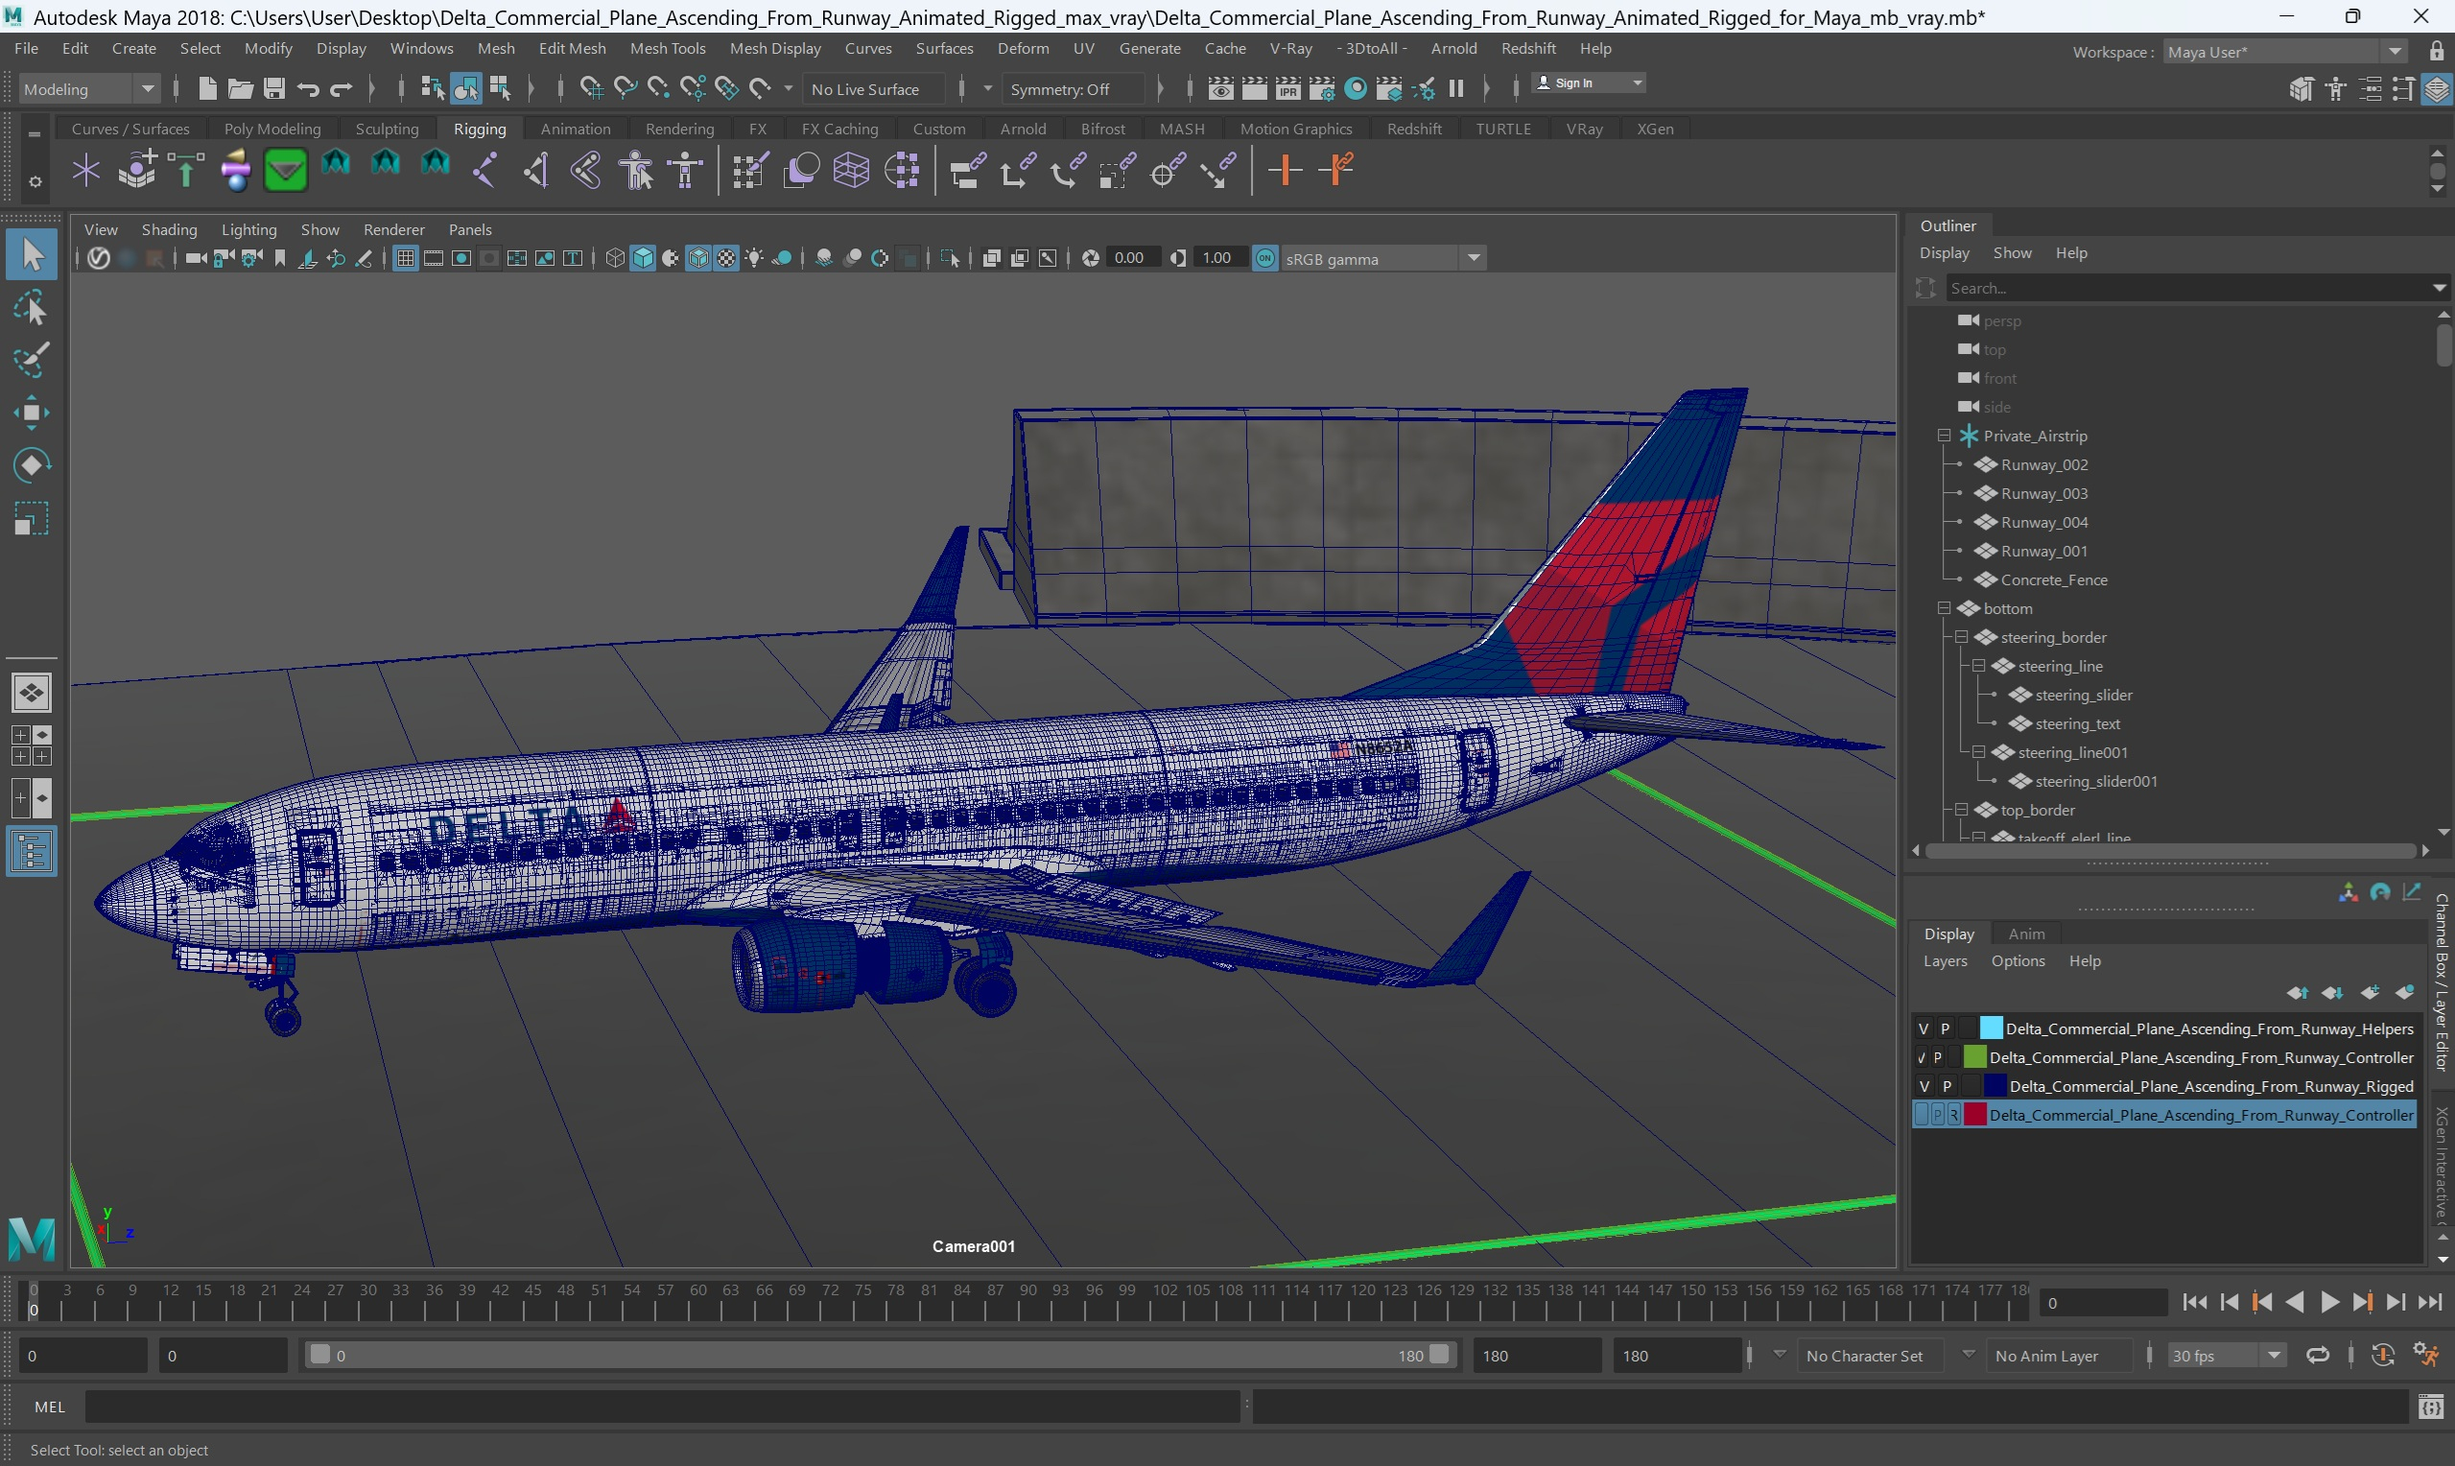Toggle snap to curves magnet icon
Screen dimensions: 2455x1466
625,89
